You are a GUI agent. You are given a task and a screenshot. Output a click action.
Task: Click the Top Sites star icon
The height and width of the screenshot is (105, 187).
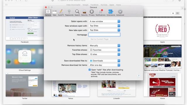[x=173, y=13]
